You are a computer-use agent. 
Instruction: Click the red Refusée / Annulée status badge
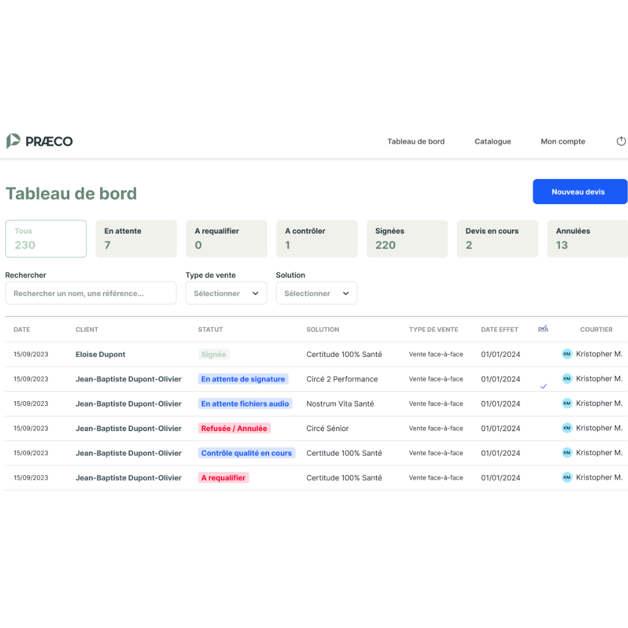(x=234, y=429)
